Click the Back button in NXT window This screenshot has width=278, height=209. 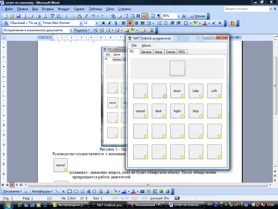point(159,111)
